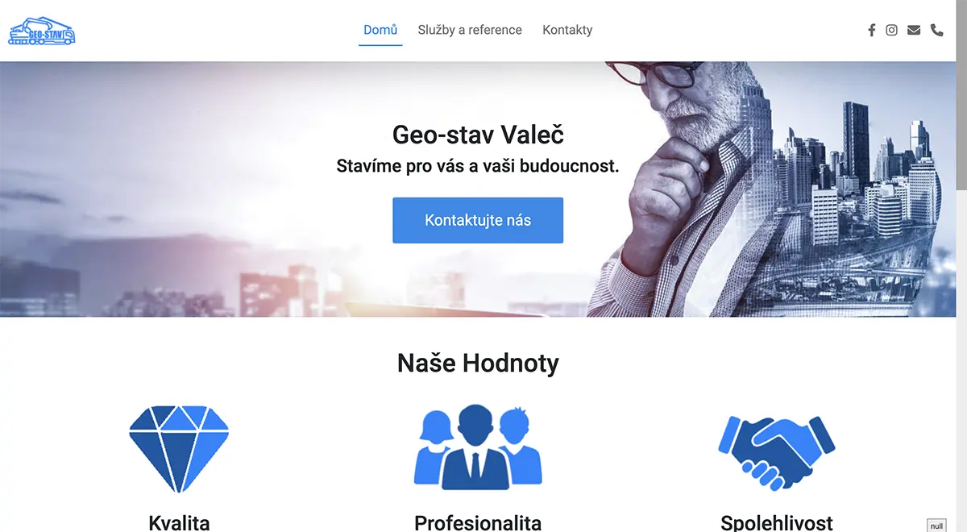Click the Geo-Stav logo in header
The height and width of the screenshot is (532, 967).
42,31
